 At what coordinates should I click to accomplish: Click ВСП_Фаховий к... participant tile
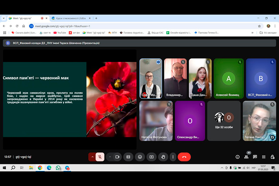coord(261,78)
